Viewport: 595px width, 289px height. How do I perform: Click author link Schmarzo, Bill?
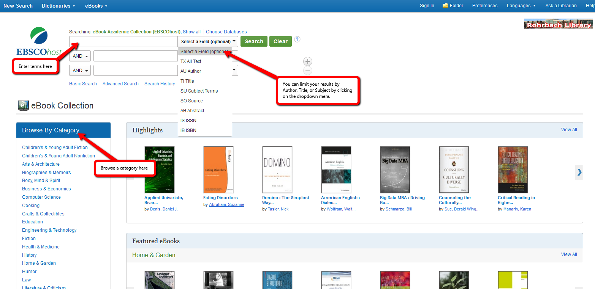[x=399, y=209]
